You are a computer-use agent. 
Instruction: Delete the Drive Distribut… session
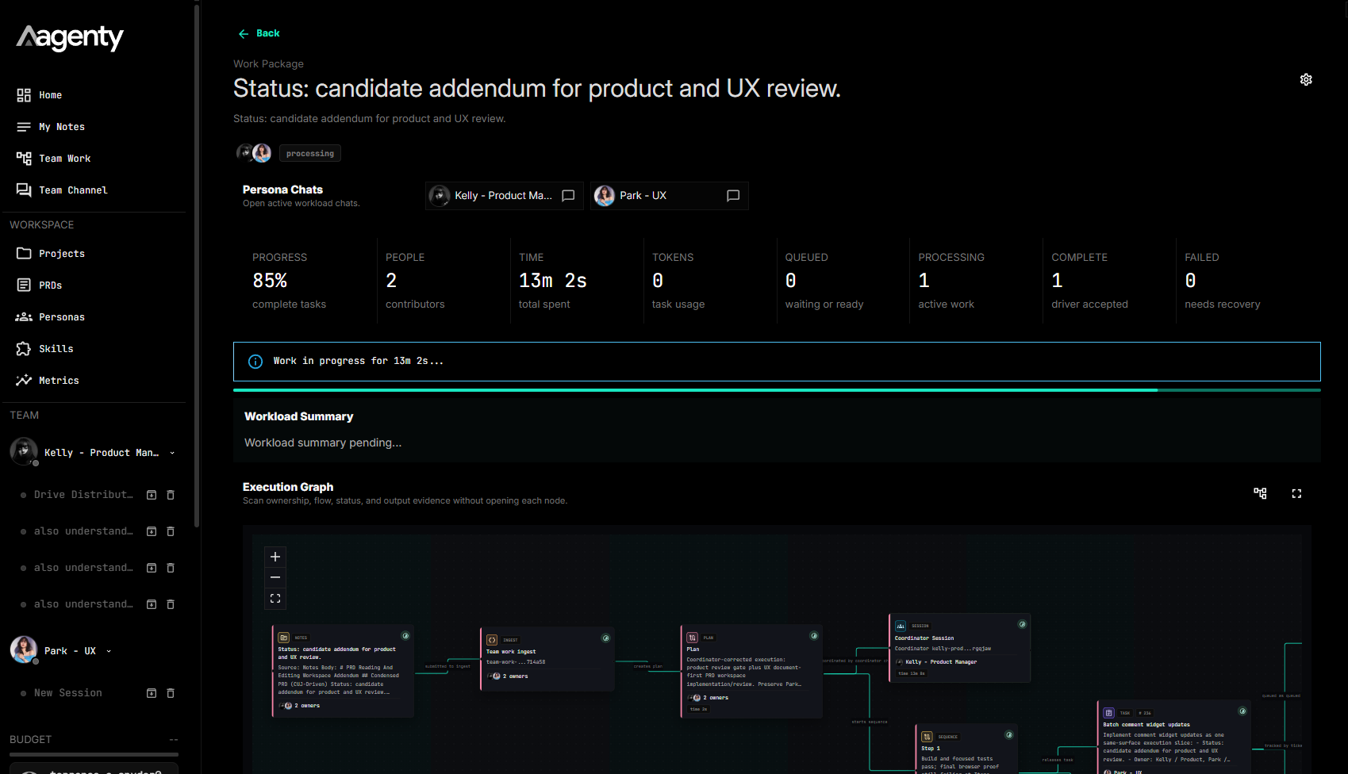[x=171, y=495]
